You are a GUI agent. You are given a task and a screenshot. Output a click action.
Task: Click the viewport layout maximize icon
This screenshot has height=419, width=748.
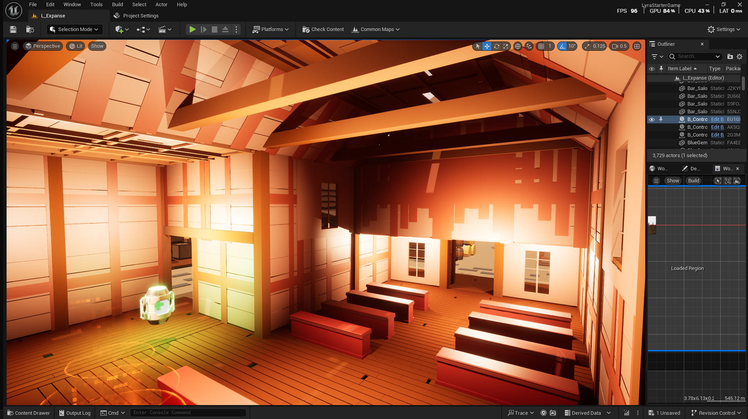tap(637, 46)
